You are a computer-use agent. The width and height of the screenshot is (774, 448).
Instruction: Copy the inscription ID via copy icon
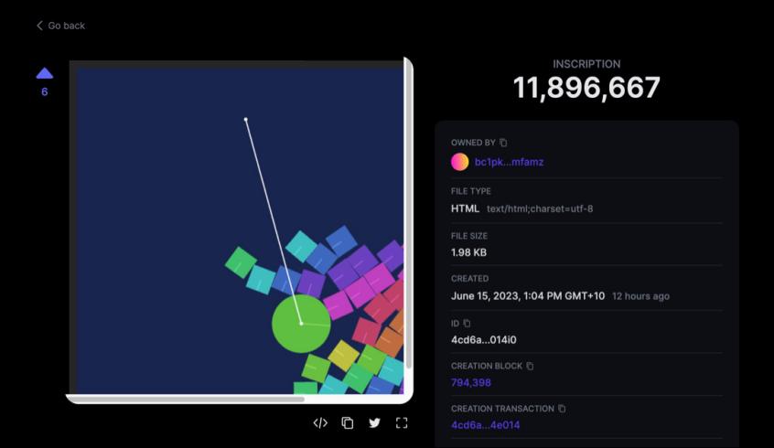467,323
